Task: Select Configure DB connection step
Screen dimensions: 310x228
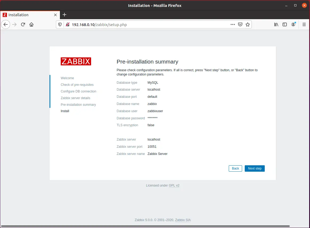Action: tap(79, 91)
